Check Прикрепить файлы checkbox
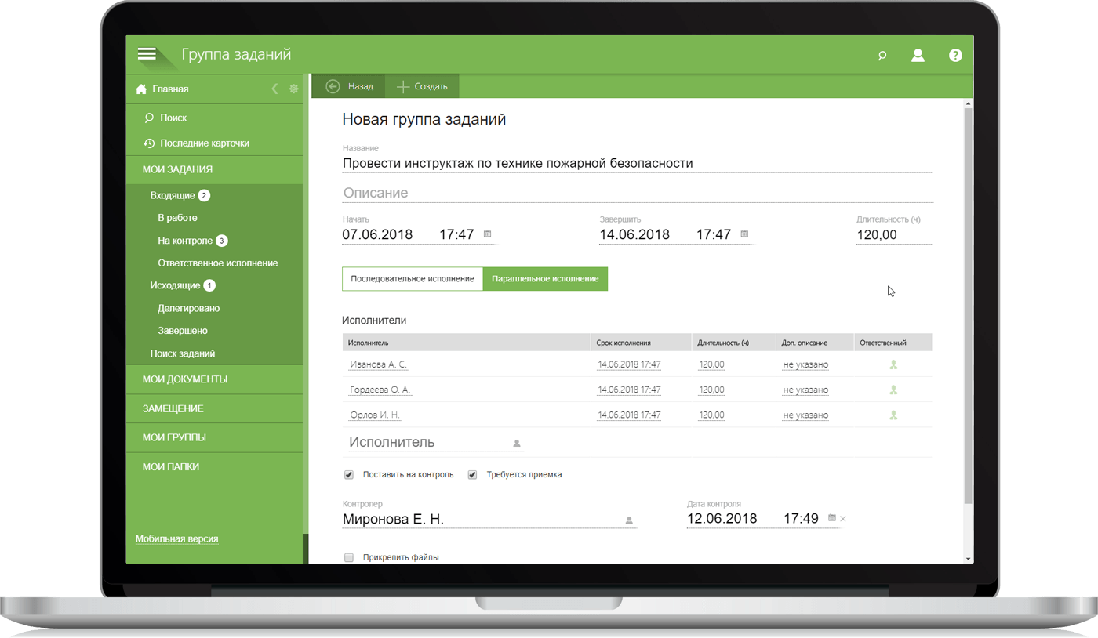Viewport: 1098px width, 638px height. 349,558
